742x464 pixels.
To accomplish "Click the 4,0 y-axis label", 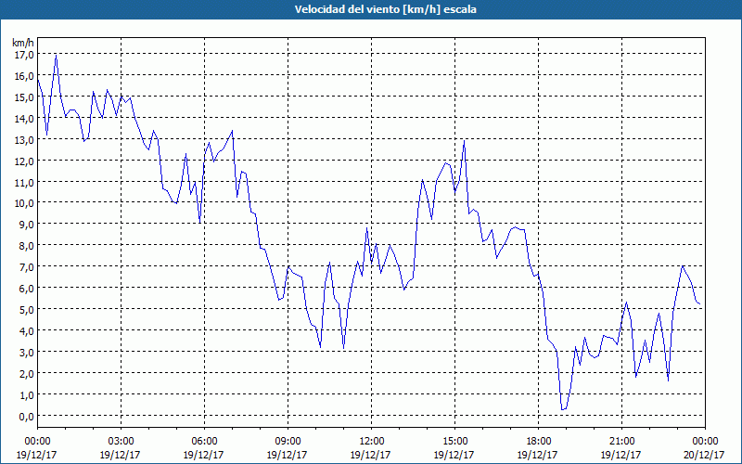I will click(26, 331).
